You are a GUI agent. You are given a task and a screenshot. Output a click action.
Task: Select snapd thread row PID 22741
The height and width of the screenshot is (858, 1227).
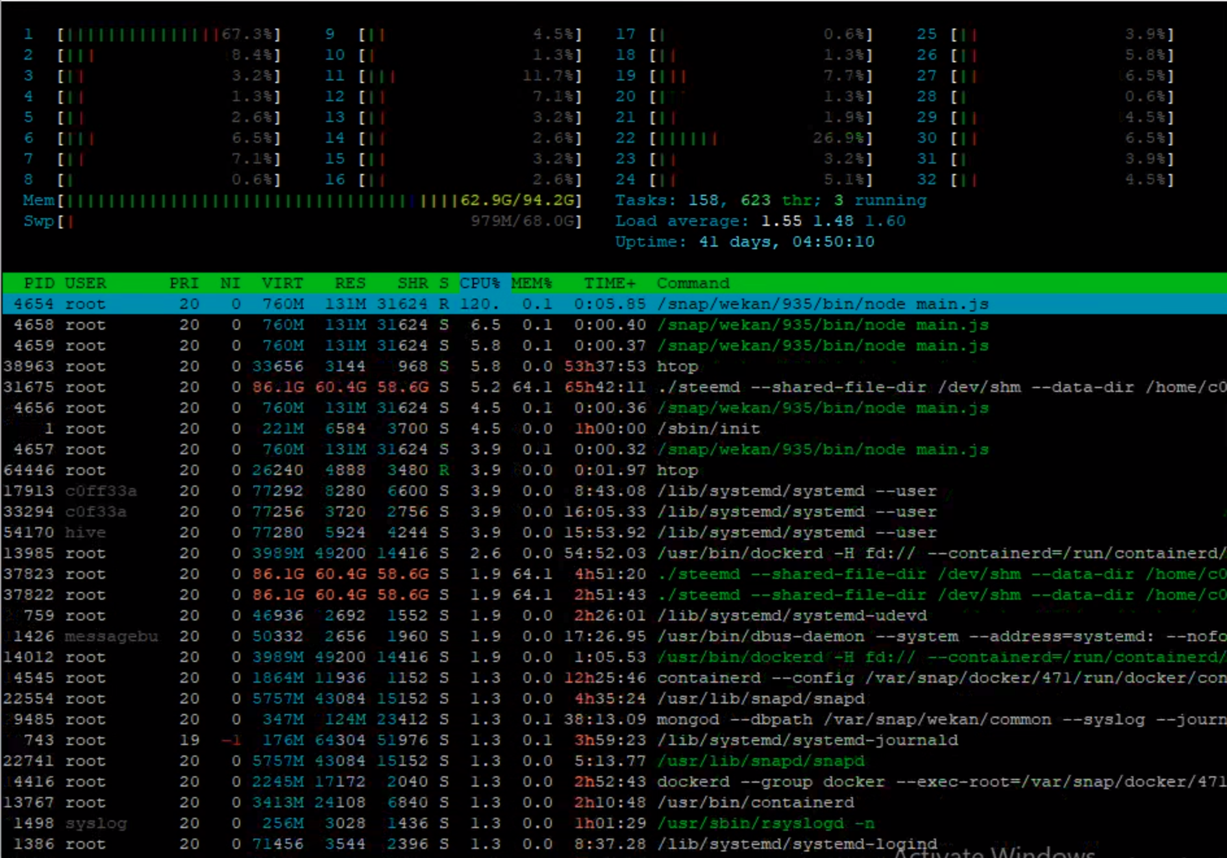(x=614, y=761)
